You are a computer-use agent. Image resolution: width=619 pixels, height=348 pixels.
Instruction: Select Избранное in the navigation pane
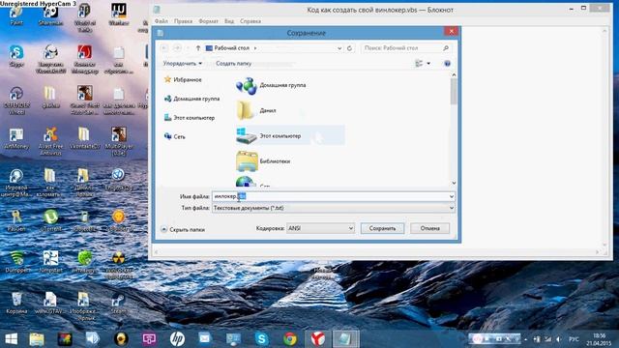(x=183, y=79)
